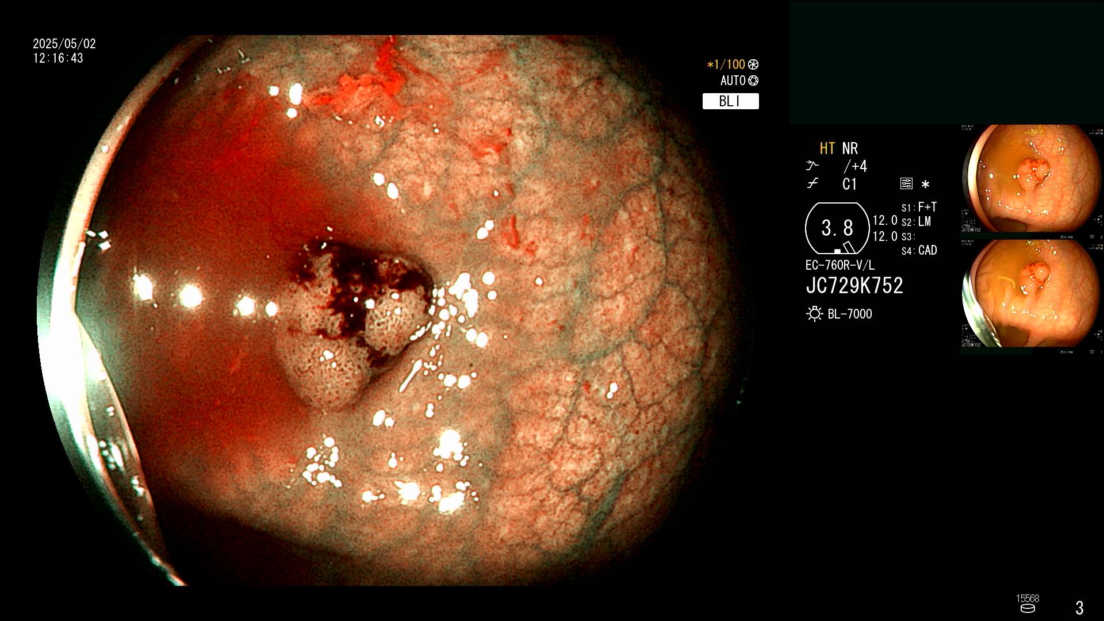Click the structure enhancement icon beside /+4

tap(812, 166)
